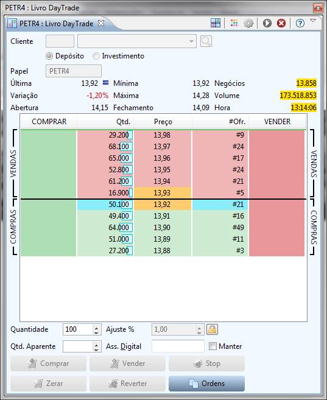The width and height of the screenshot is (327, 400).
Task: Click the padlock icon next to Ajuste %
Action: [213, 329]
